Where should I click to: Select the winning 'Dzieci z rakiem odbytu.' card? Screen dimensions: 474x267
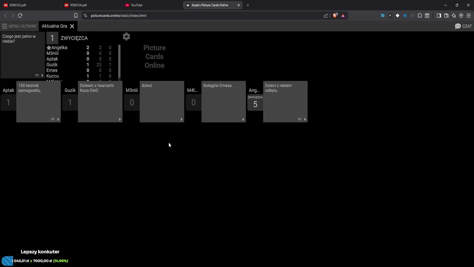[286, 102]
